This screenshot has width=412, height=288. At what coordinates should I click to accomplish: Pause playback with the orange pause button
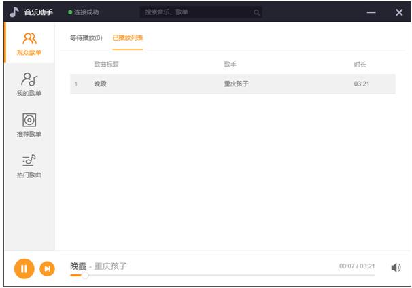[24, 268]
